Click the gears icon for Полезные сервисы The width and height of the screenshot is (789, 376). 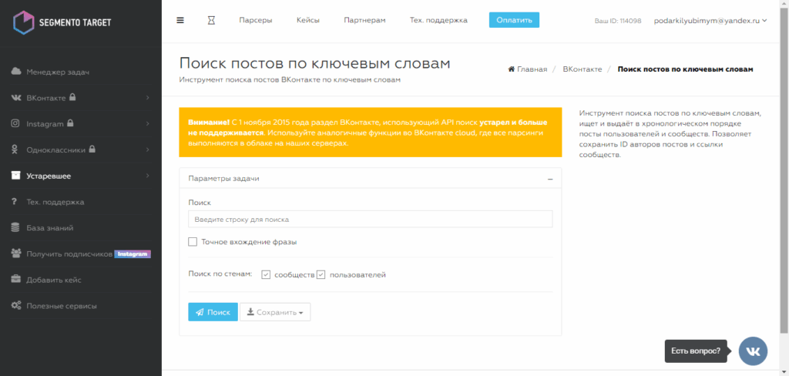(x=16, y=306)
